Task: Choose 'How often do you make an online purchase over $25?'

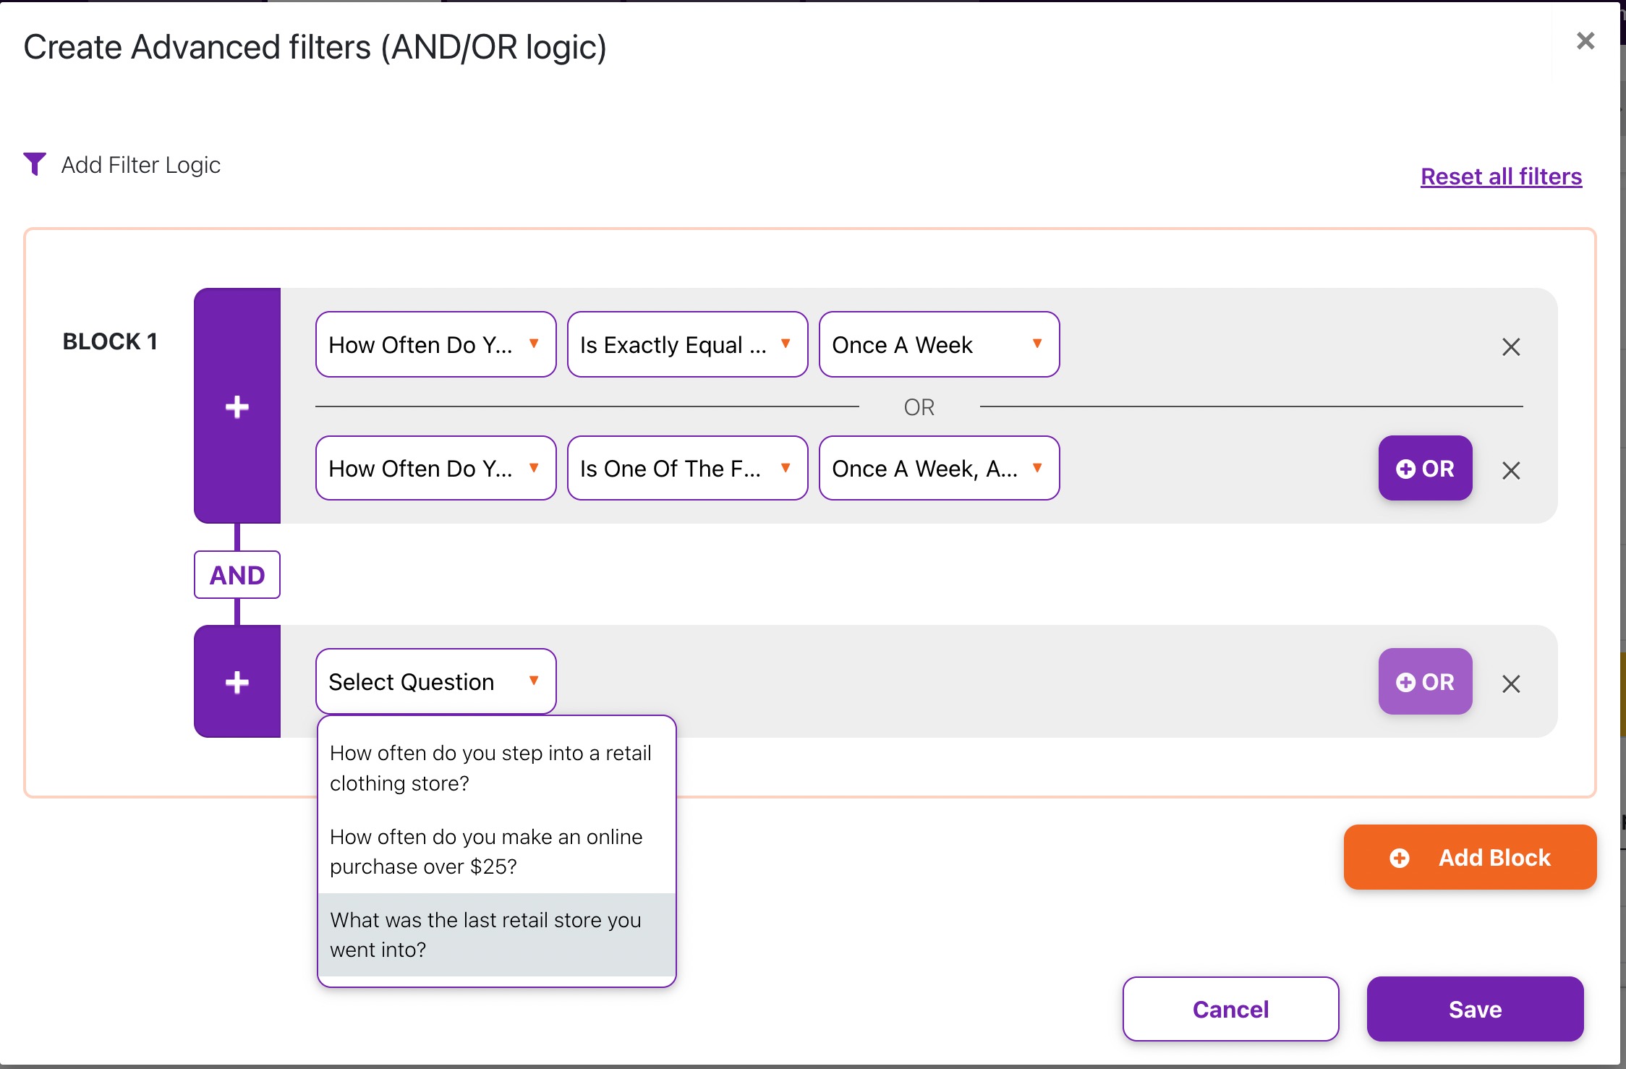Action: pos(496,851)
